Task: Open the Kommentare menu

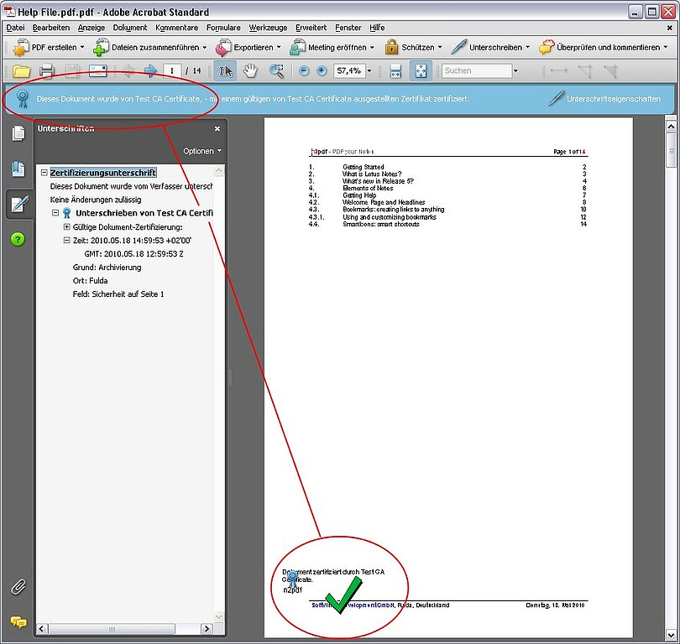Action: tap(176, 28)
